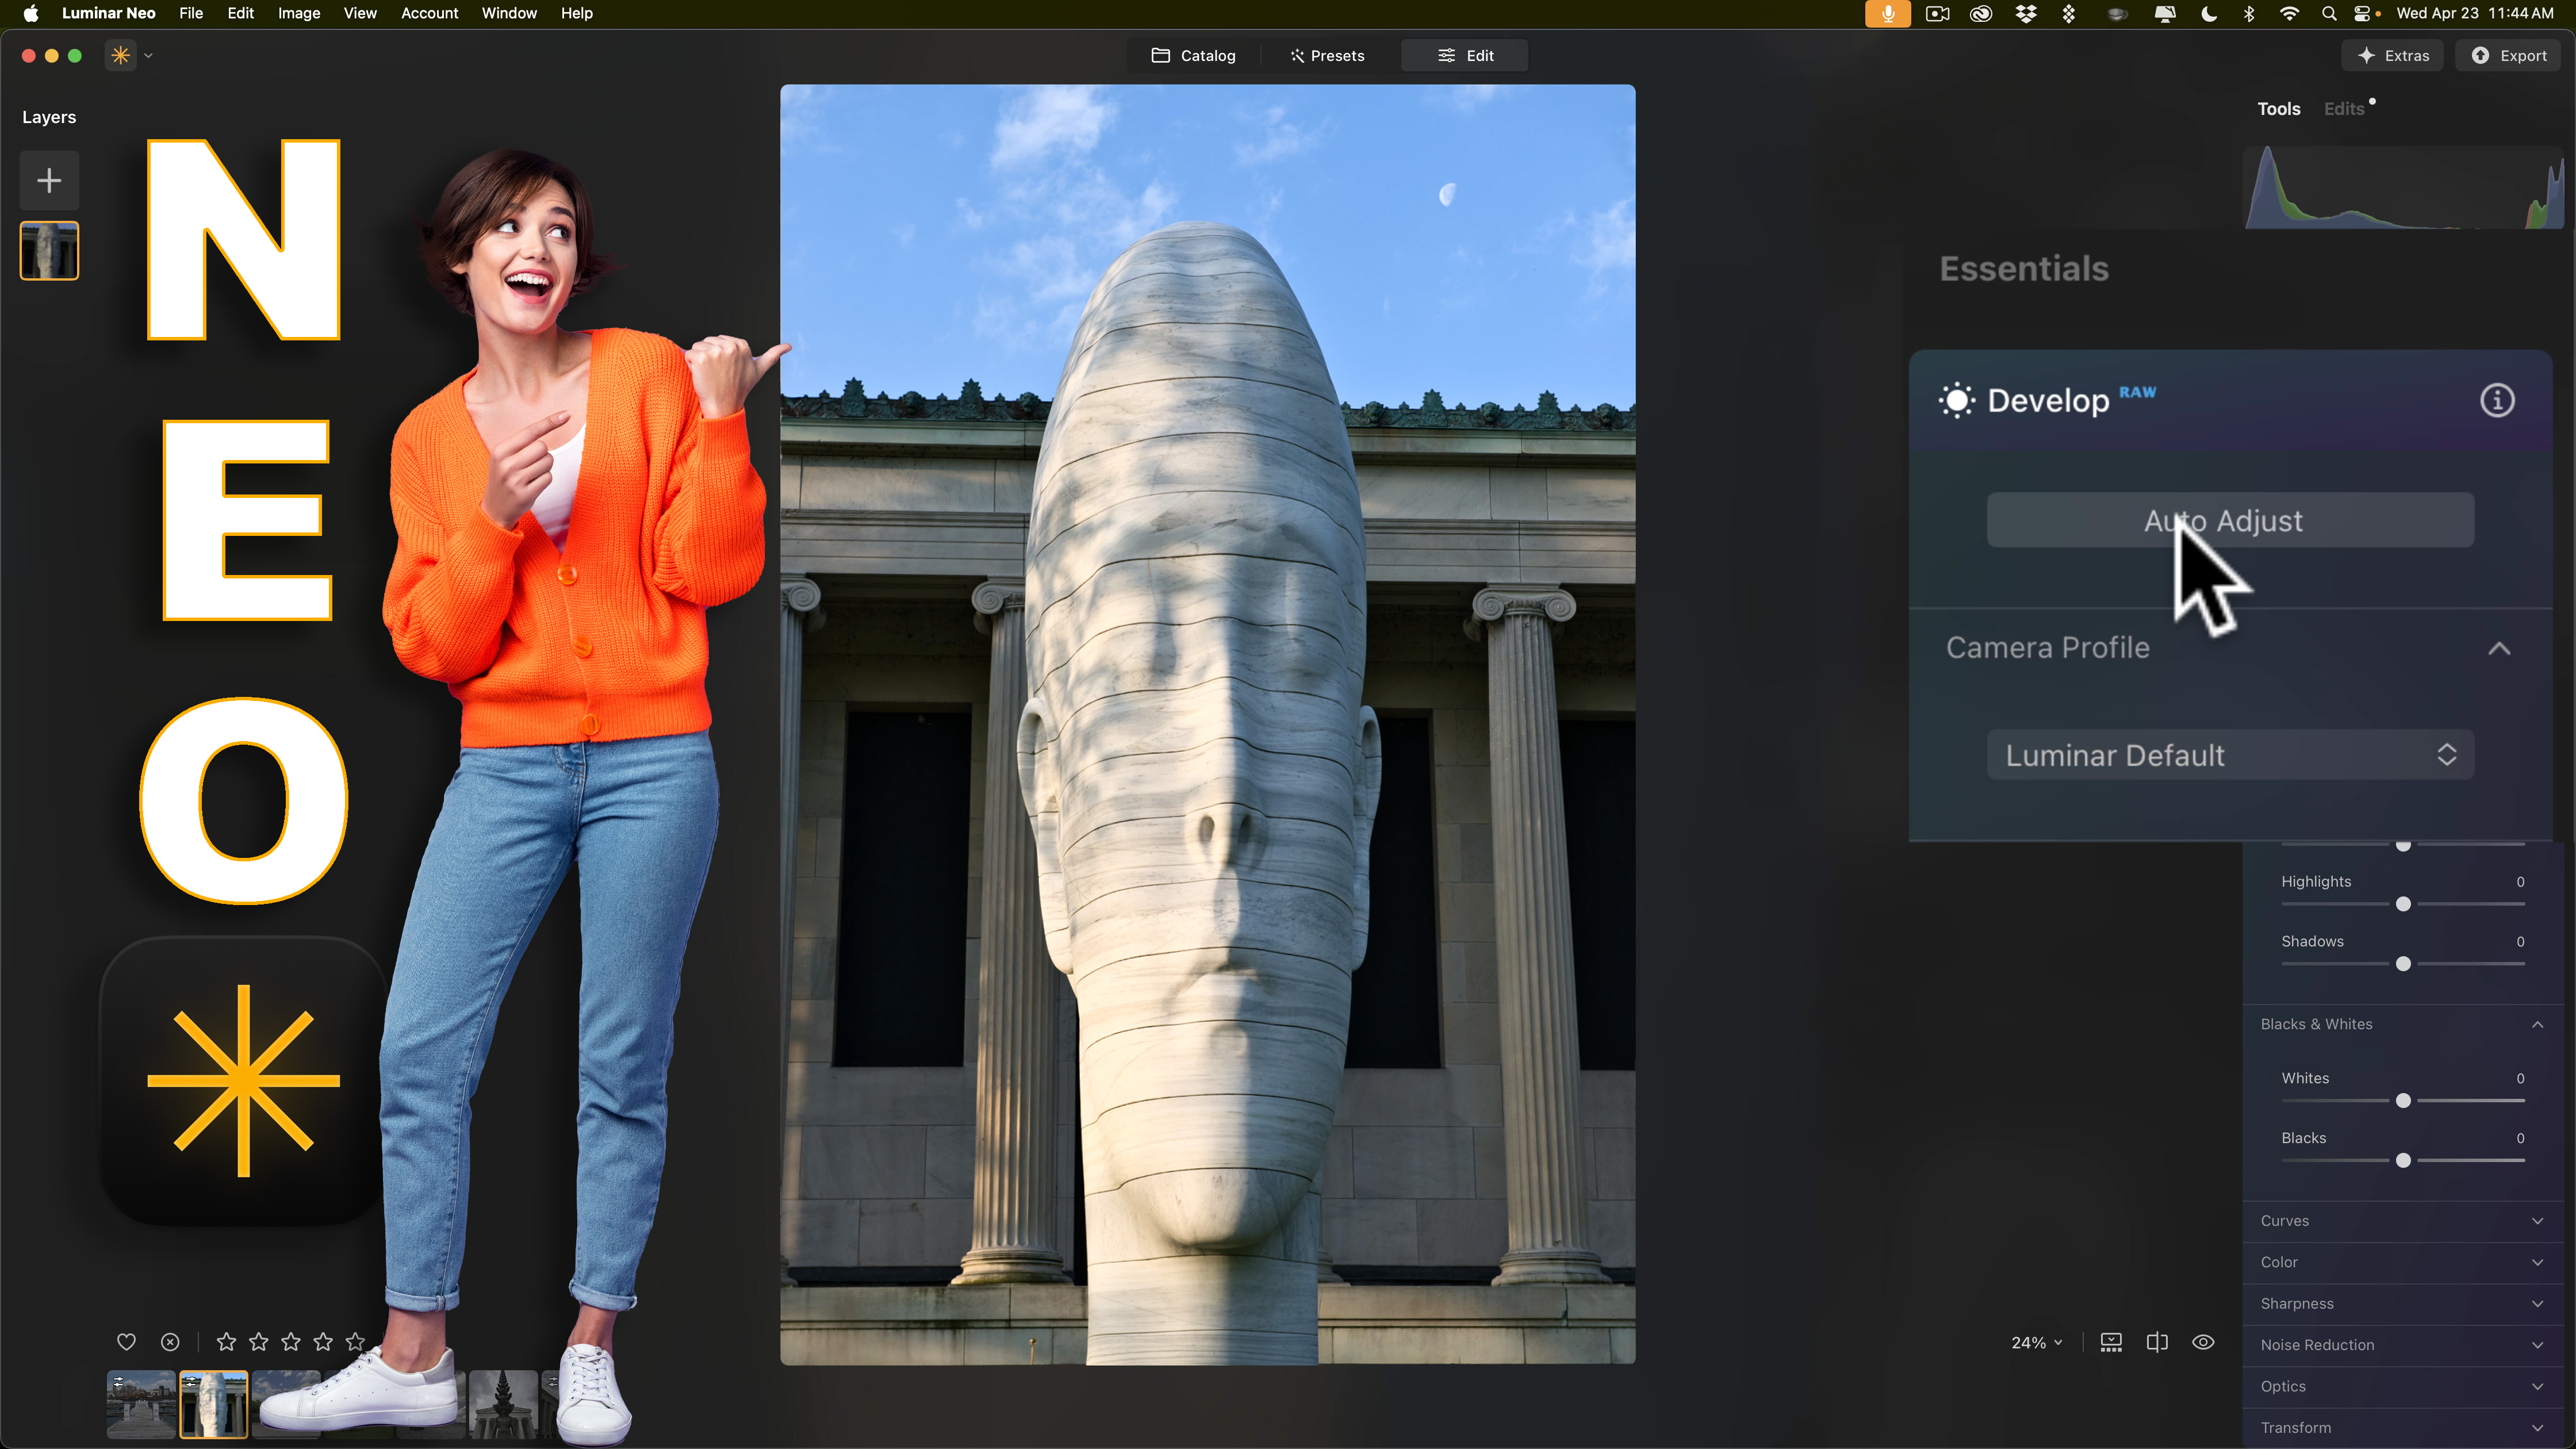The image size is (2576, 1449).
Task: Open the Develop RAW tool info
Action: pyautogui.click(x=2497, y=400)
